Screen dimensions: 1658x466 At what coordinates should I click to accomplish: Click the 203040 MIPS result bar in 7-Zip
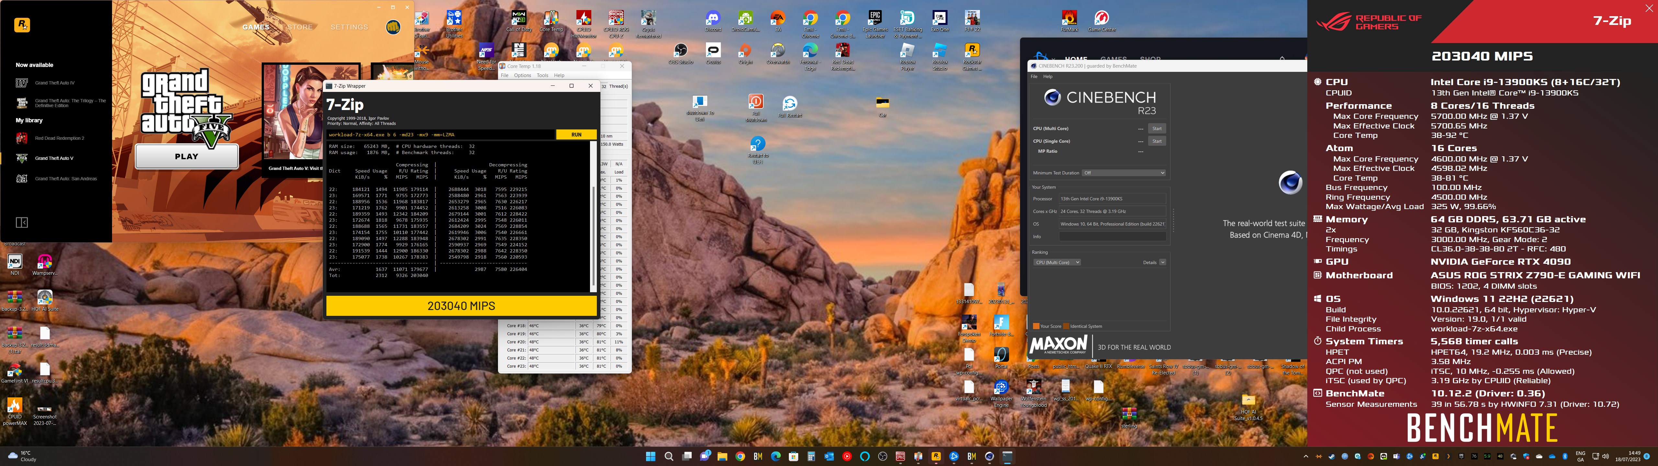pos(461,306)
